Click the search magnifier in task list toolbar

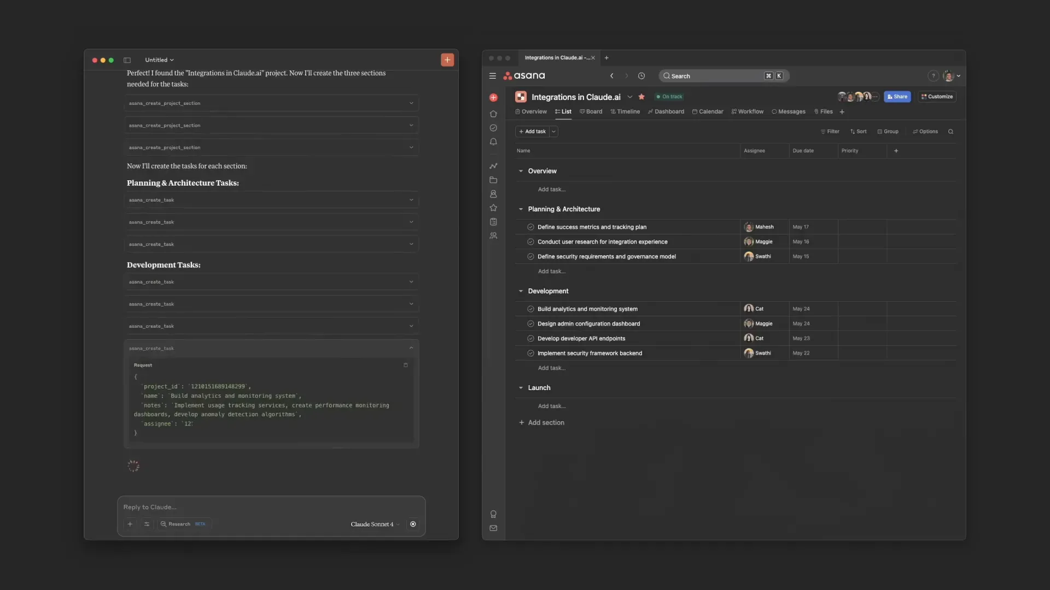950,132
